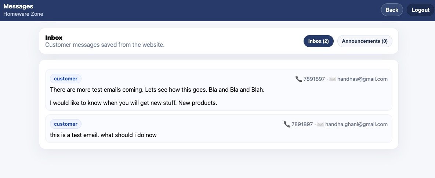This screenshot has height=178, width=435.
Task: Click the phone number in the second message
Action: coord(302,124)
